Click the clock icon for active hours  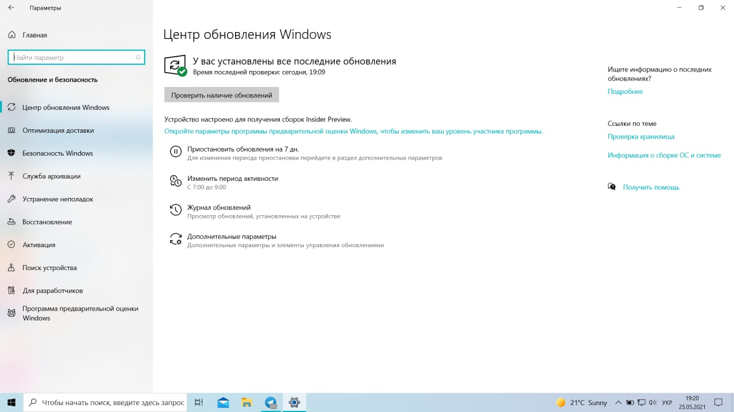click(175, 181)
